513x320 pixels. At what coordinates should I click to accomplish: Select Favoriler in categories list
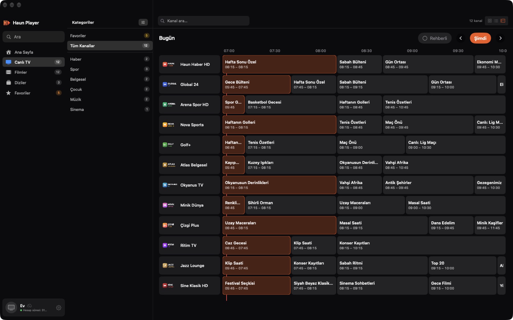click(110, 36)
